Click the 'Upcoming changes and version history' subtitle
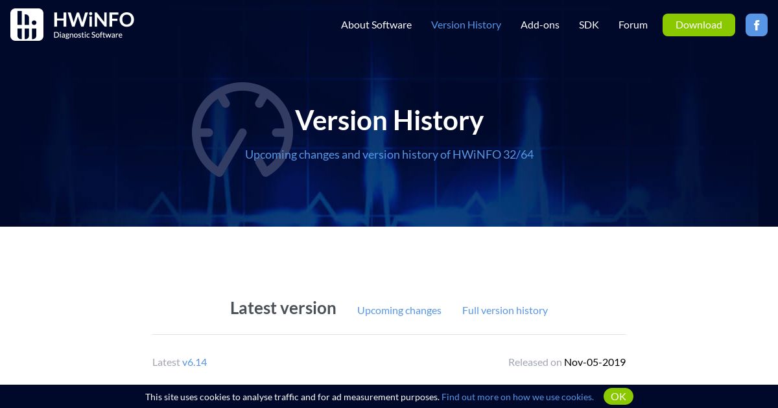Image resolution: width=778 pixels, height=408 pixels. (x=389, y=155)
